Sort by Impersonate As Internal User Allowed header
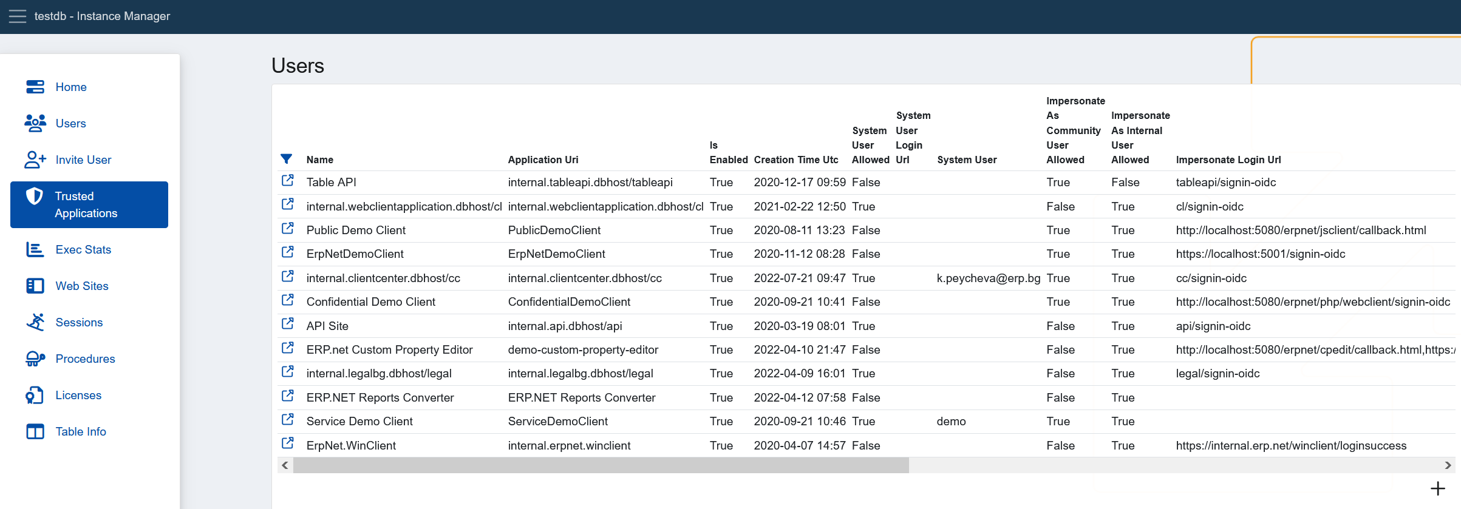 click(1140, 138)
